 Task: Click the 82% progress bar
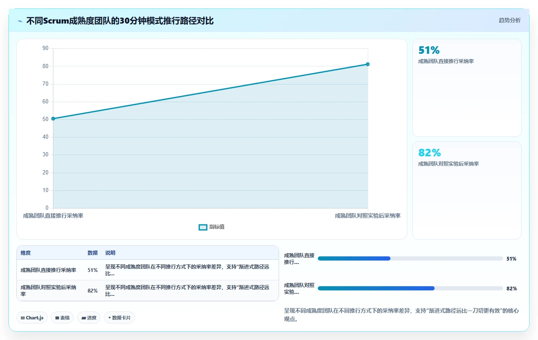(410, 288)
